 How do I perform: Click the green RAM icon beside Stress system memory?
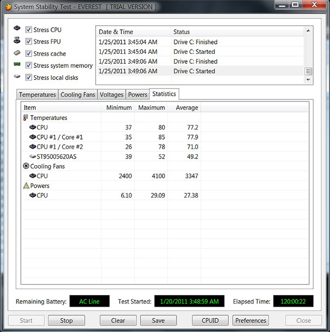(x=17, y=64)
